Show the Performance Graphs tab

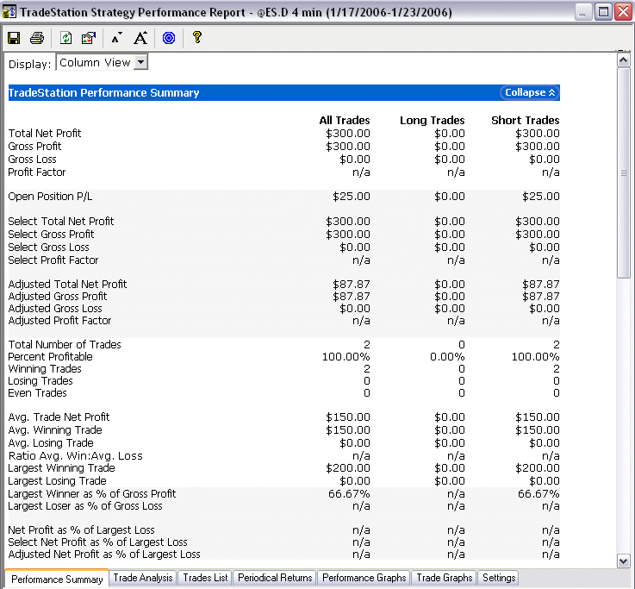point(364,578)
